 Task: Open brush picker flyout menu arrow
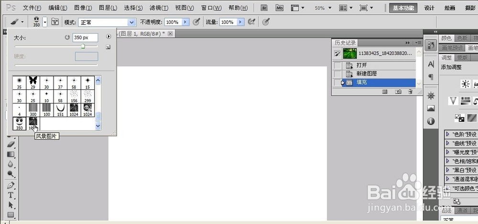[109, 37]
